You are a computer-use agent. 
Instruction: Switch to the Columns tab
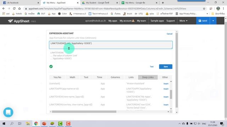coord(115,77)
